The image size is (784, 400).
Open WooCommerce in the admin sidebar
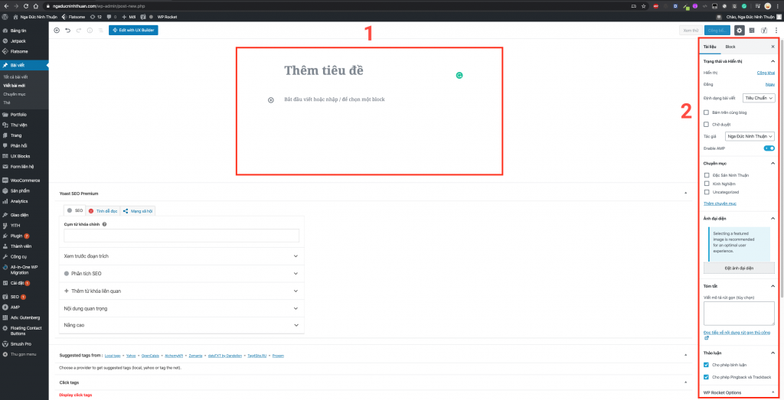pos(24,180)
